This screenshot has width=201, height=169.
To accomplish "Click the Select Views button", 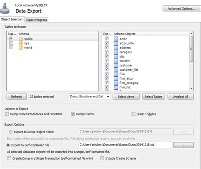I will [126, 97].
